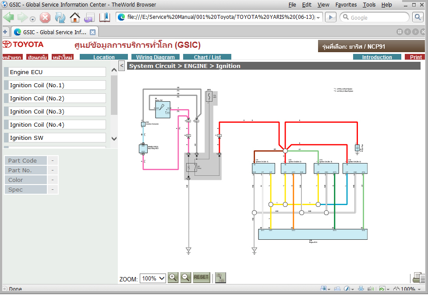Click the Main Body ECU block in diagram
Screen dimensions: 428x295
click(x=143, y=149)
